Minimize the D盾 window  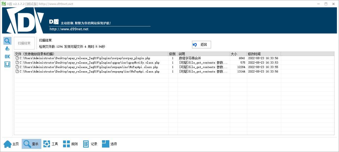pos(318,4)
